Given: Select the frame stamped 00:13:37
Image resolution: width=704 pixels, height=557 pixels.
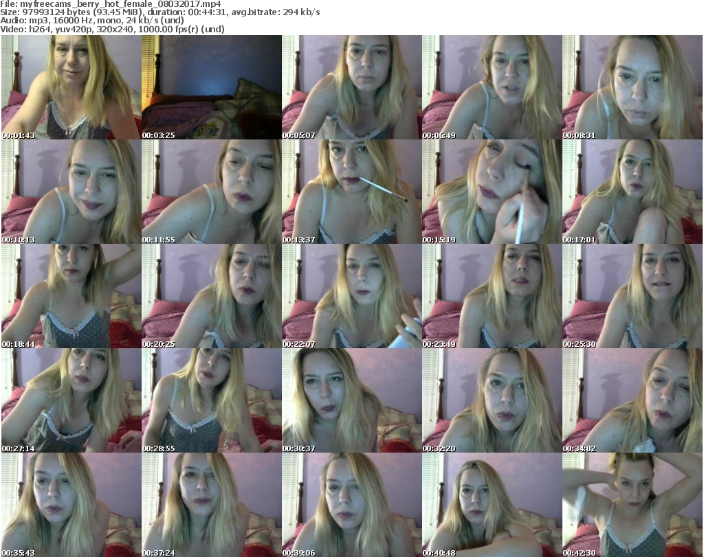Looking at the screenshot, I should 351,192.
